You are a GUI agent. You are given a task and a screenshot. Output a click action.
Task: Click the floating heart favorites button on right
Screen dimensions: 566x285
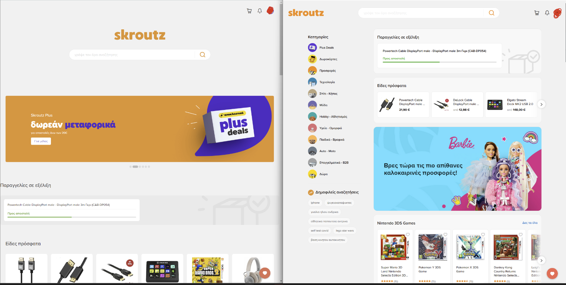(552, 273)
